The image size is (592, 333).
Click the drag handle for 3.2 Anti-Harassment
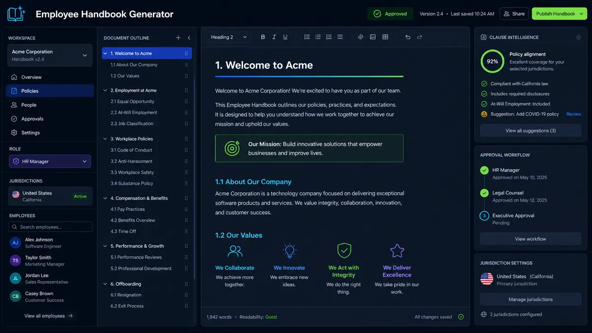(x=186, y=161)
